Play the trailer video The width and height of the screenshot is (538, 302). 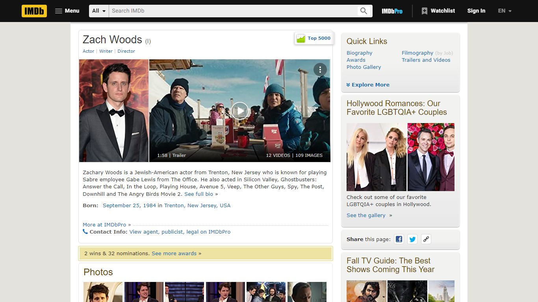pos(240,110)
